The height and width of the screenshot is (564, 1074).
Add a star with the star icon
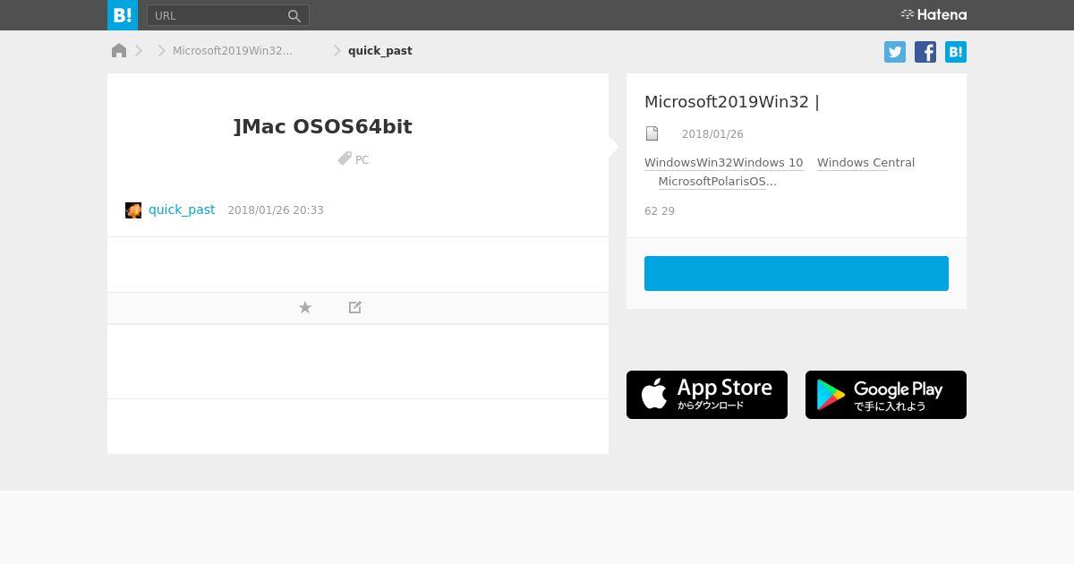click(x=305, y=307)
